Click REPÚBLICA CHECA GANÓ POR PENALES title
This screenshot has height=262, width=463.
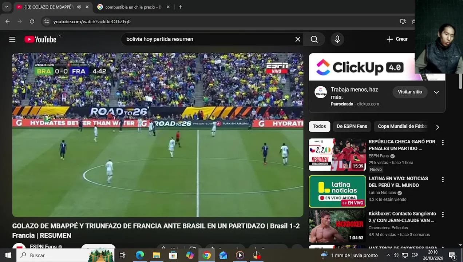(x=402, y=145)
